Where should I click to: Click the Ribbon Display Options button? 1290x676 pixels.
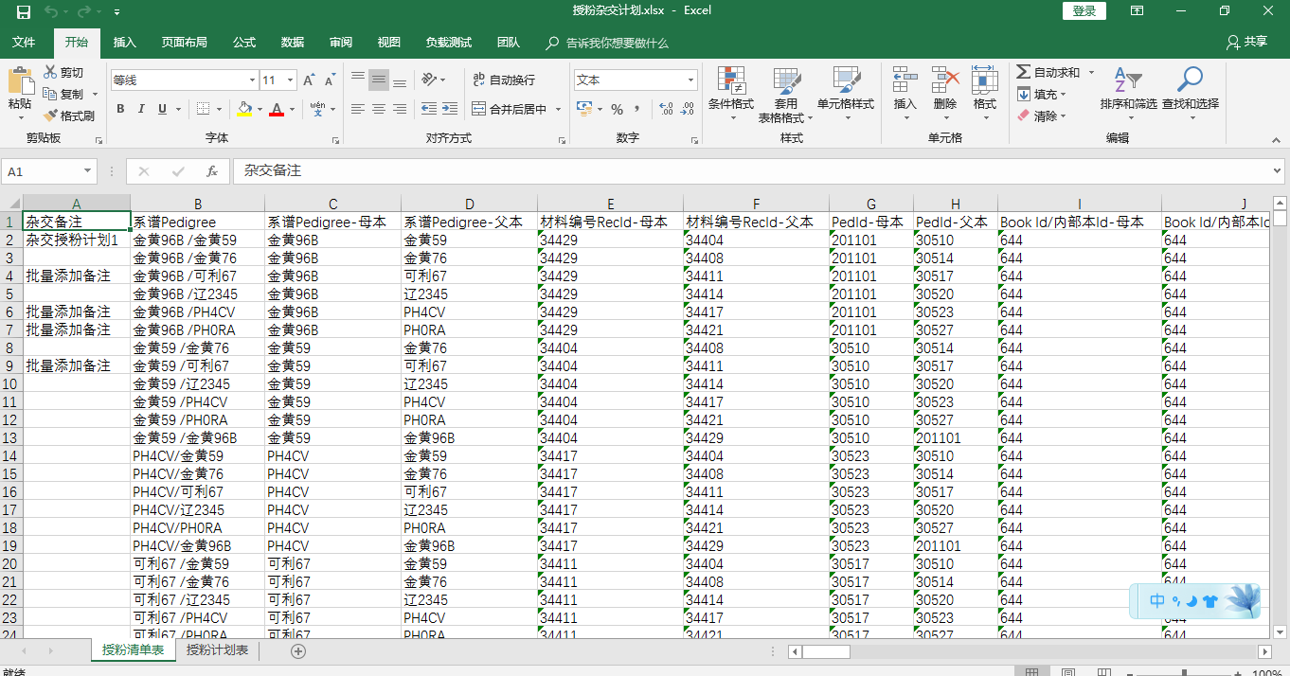(1137, 11)
